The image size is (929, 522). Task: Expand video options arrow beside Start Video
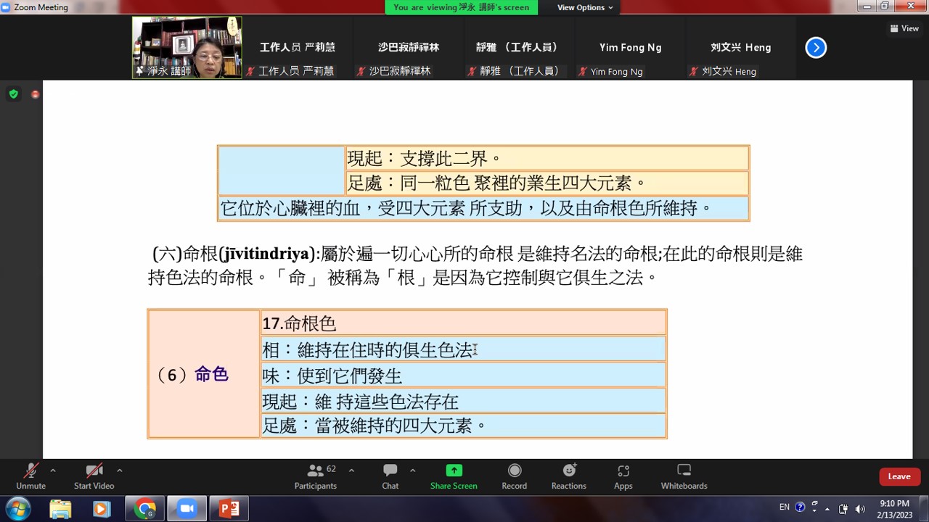coord(120,471)
